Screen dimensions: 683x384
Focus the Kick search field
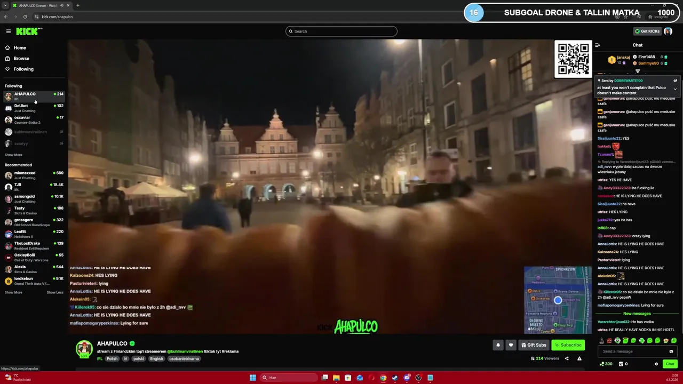point(341,31)
